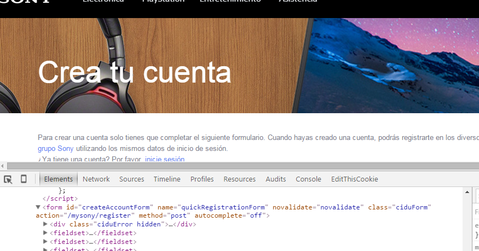Screen dimensions: 479x251
Task: Select the action="/mysony/register" attribute
Action: (85, 215)
